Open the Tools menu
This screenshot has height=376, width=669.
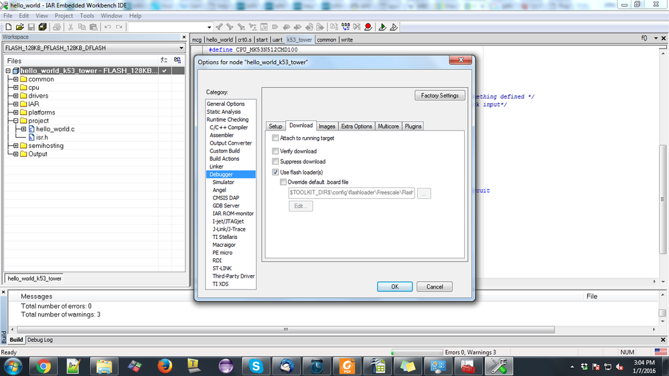click(86, 16)
